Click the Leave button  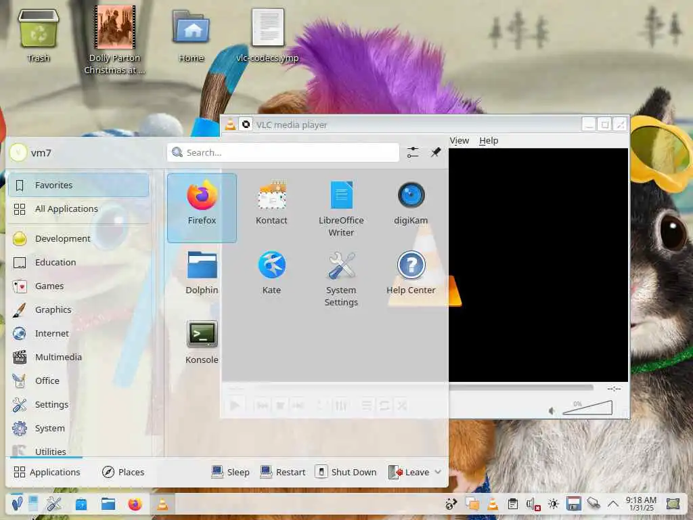(409, 472)
